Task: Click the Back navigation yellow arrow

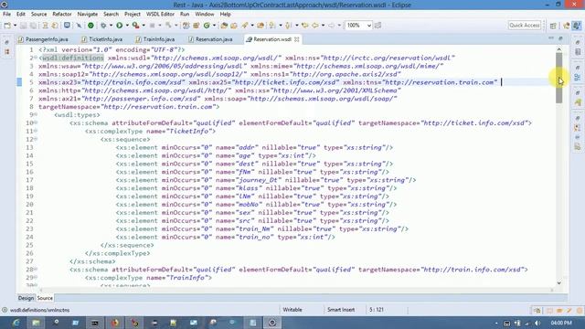Action: click(x=315, y=26)
